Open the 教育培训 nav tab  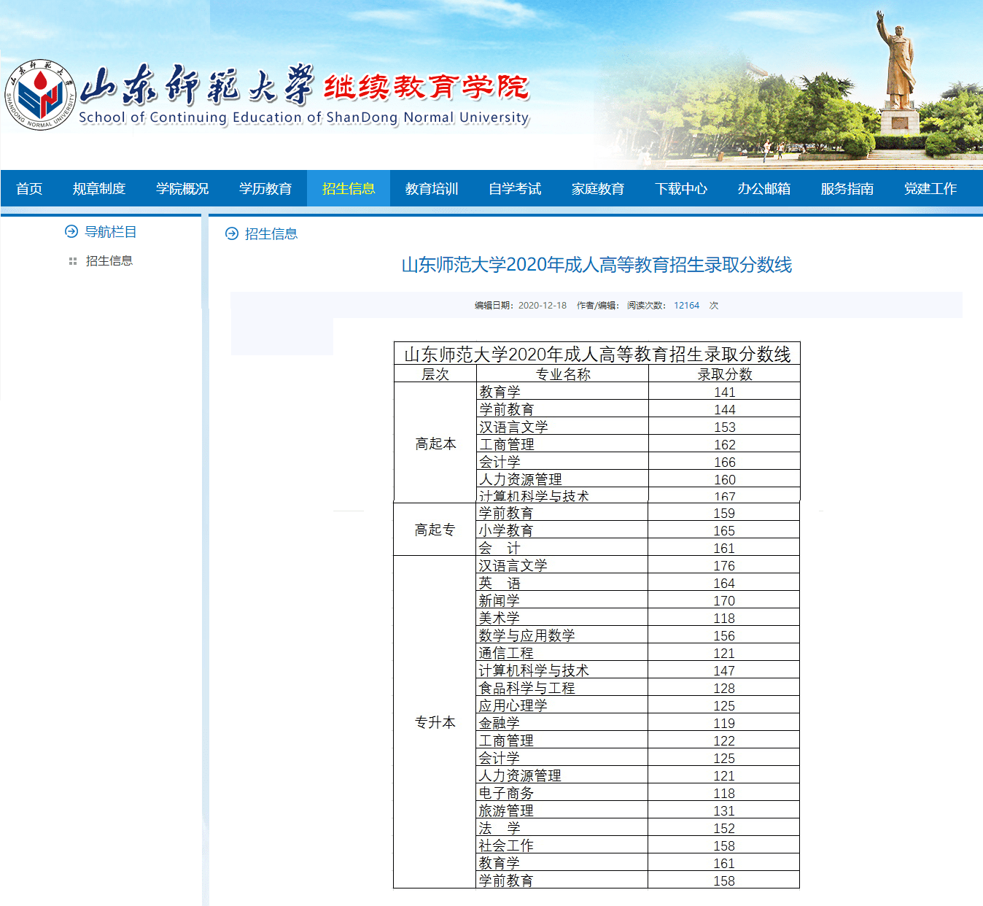(432, 189)
